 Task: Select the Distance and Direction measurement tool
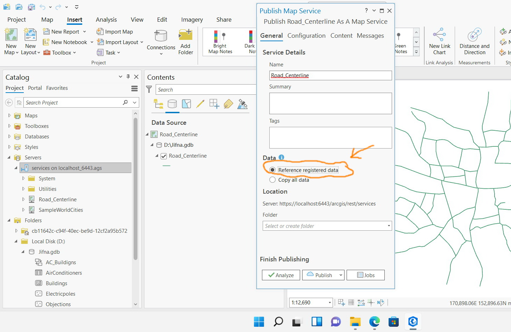[x=474, y=41]
